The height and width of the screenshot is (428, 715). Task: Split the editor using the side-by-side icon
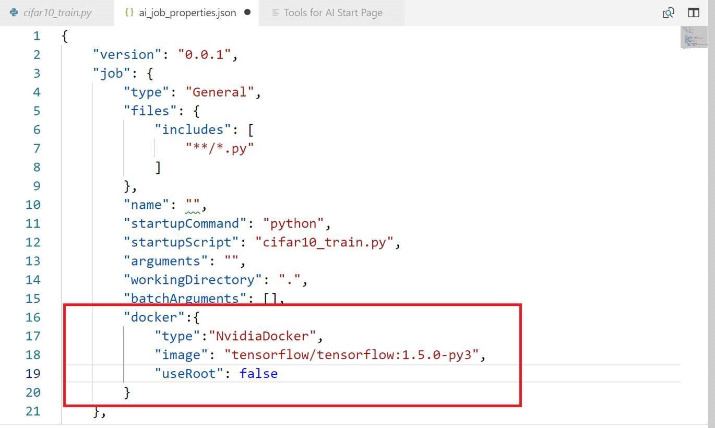(693, 13)
